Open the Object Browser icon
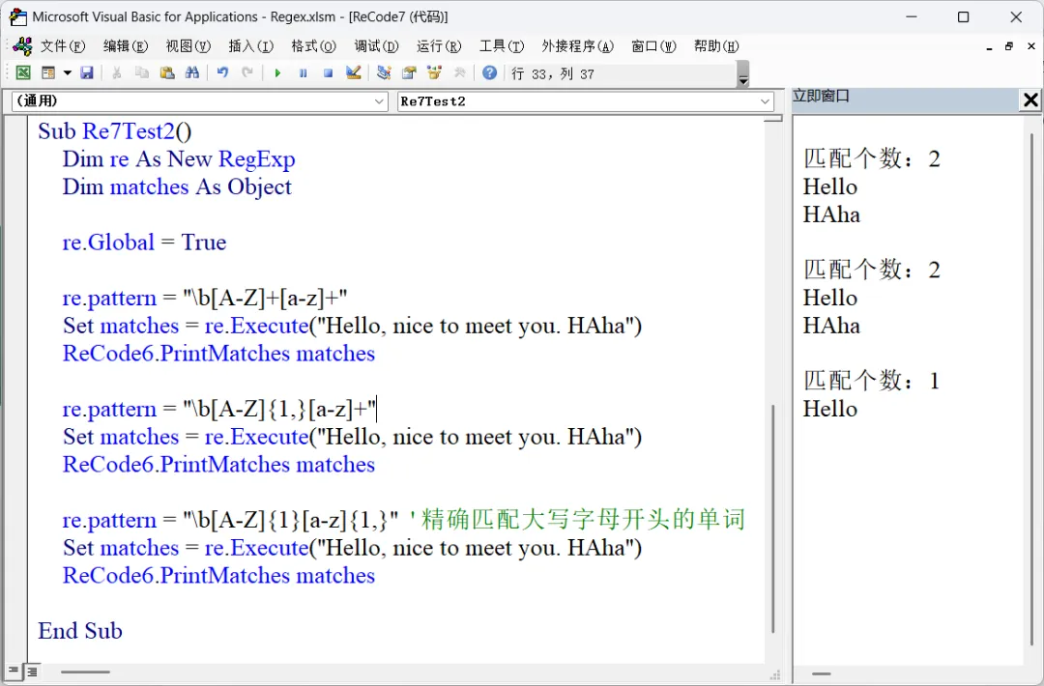Viewport: 1044px width, 686px height. click(x=434, y=72)
